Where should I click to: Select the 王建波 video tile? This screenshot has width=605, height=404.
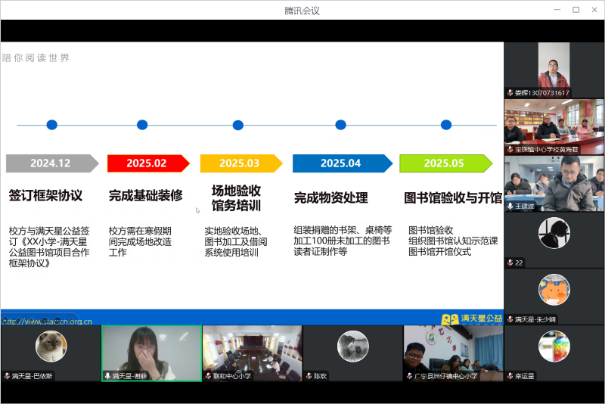(x=554, y=184)
